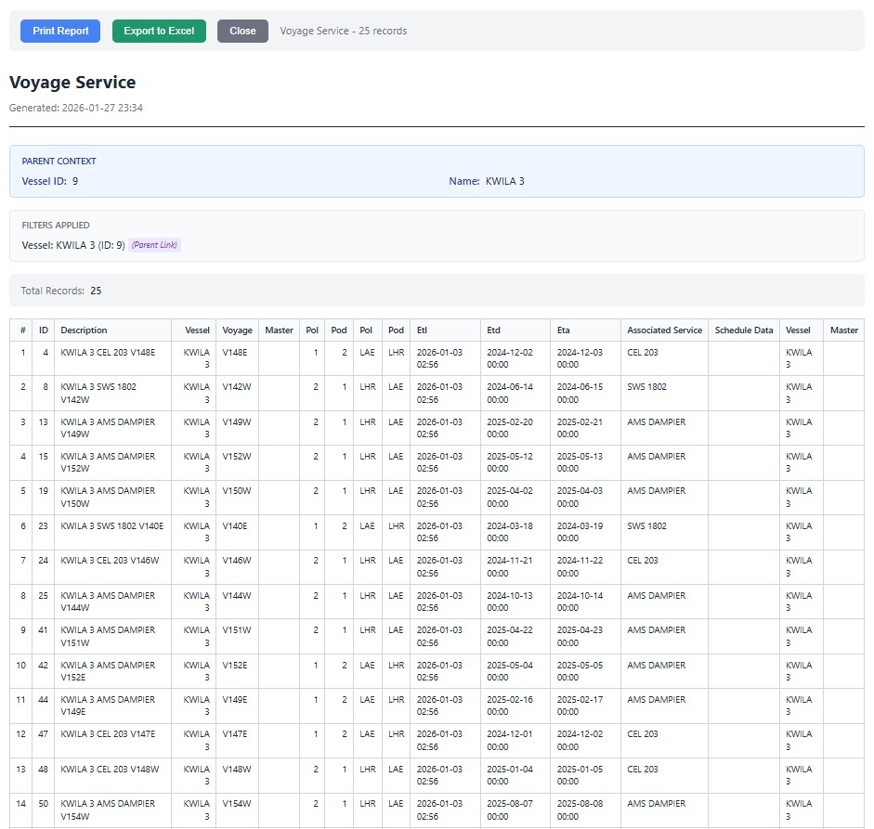Select the description cell KWILA 3 CEL 203 V148E
This screenshot has width=874, height=829.
click(108, 353)
